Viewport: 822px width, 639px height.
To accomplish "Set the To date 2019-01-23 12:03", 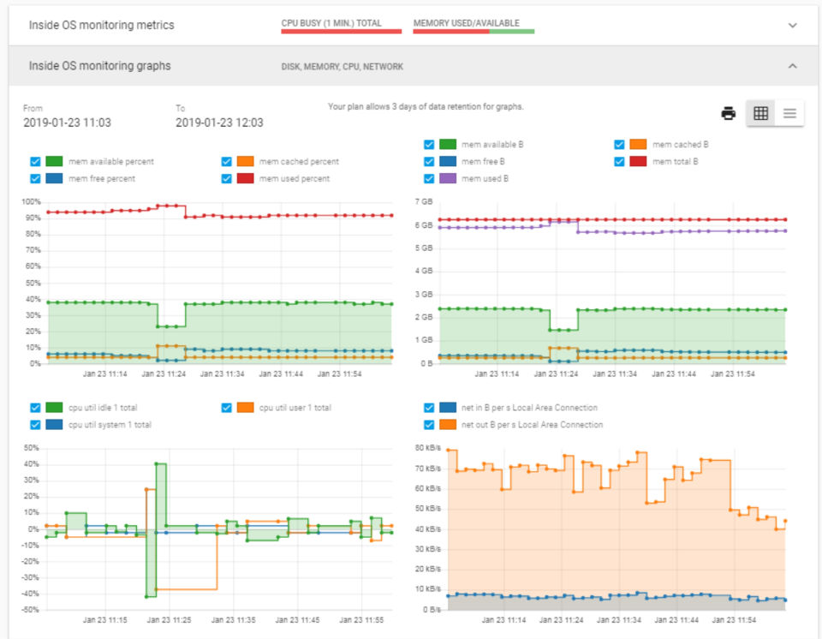I will (x=219, y=122).
